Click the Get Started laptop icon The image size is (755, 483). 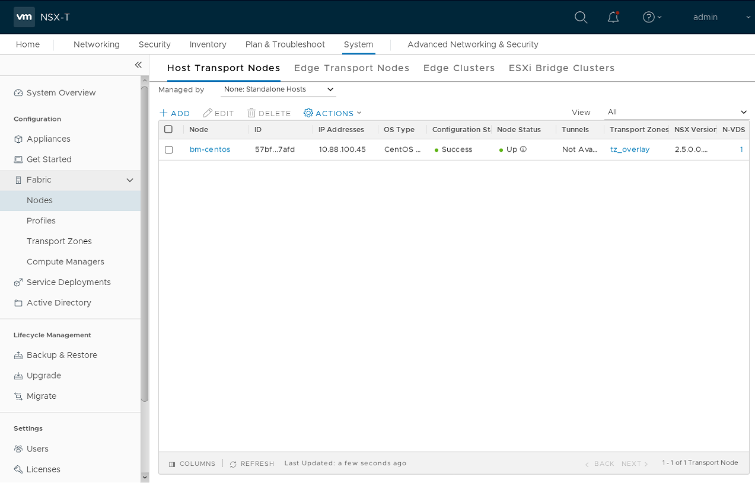pos(18,159)
